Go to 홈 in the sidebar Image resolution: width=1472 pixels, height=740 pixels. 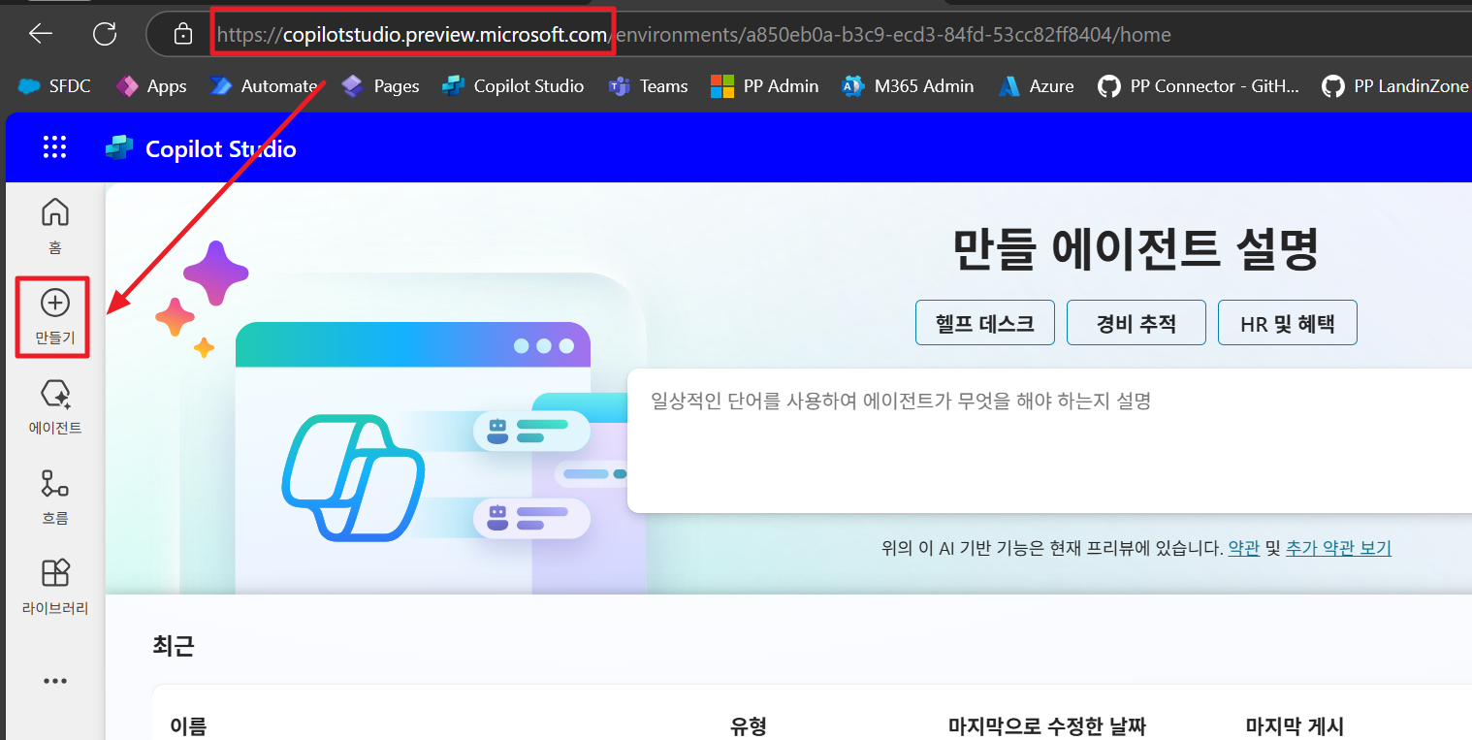coord(55,226)
